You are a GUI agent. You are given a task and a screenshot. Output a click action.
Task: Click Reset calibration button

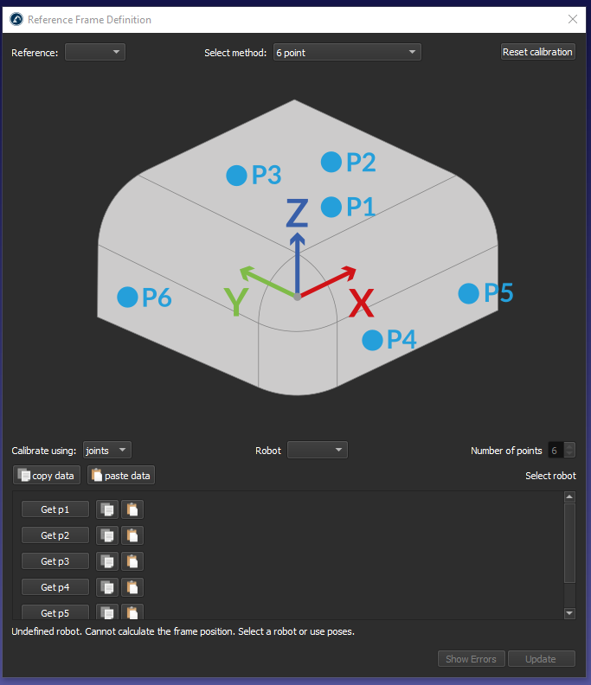point(537,52)
